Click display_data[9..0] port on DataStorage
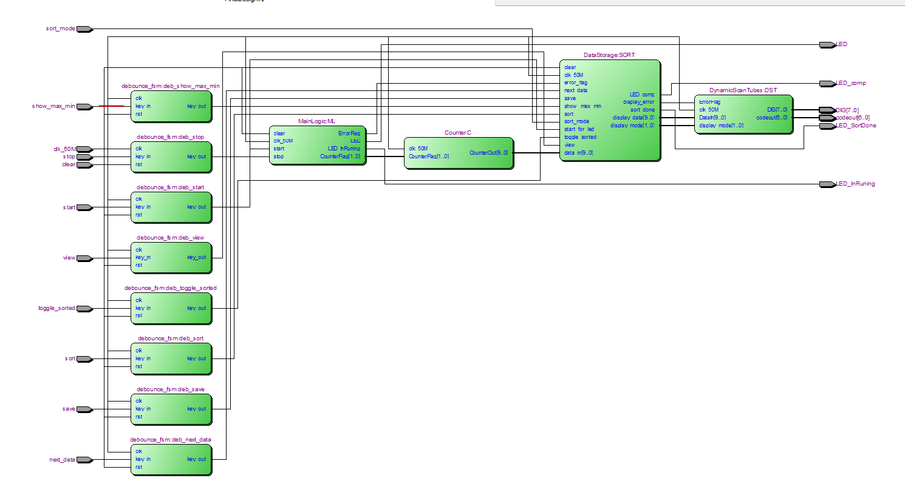The image size is (905, 501). click(x=633, y=118)
